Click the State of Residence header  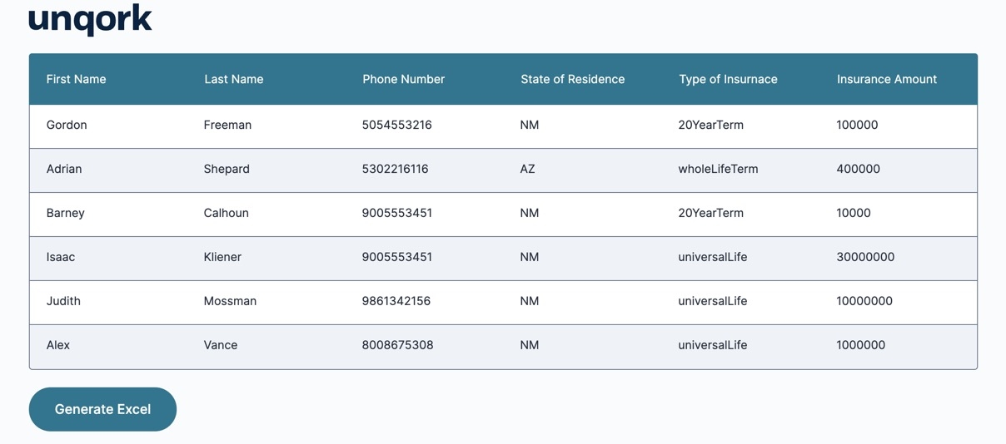[572, 79]
